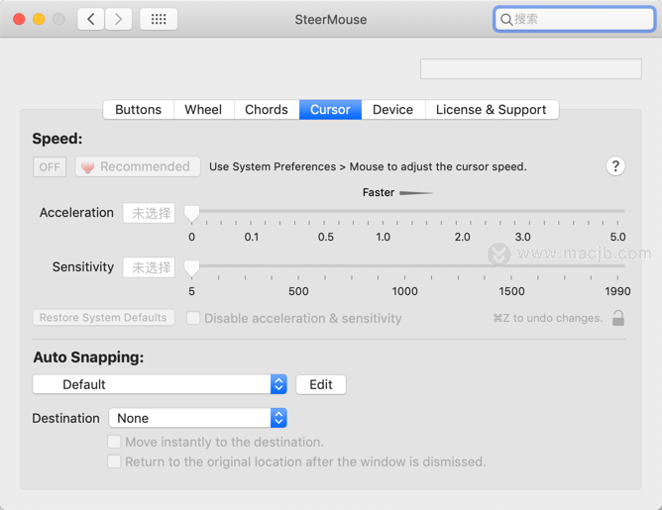
Task: Check Move instantly to the destination
Action: (x=115, y=442)
